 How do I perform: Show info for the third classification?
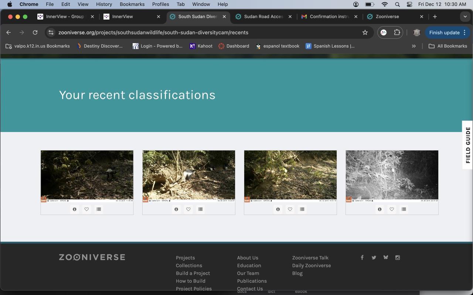point(278,209)
